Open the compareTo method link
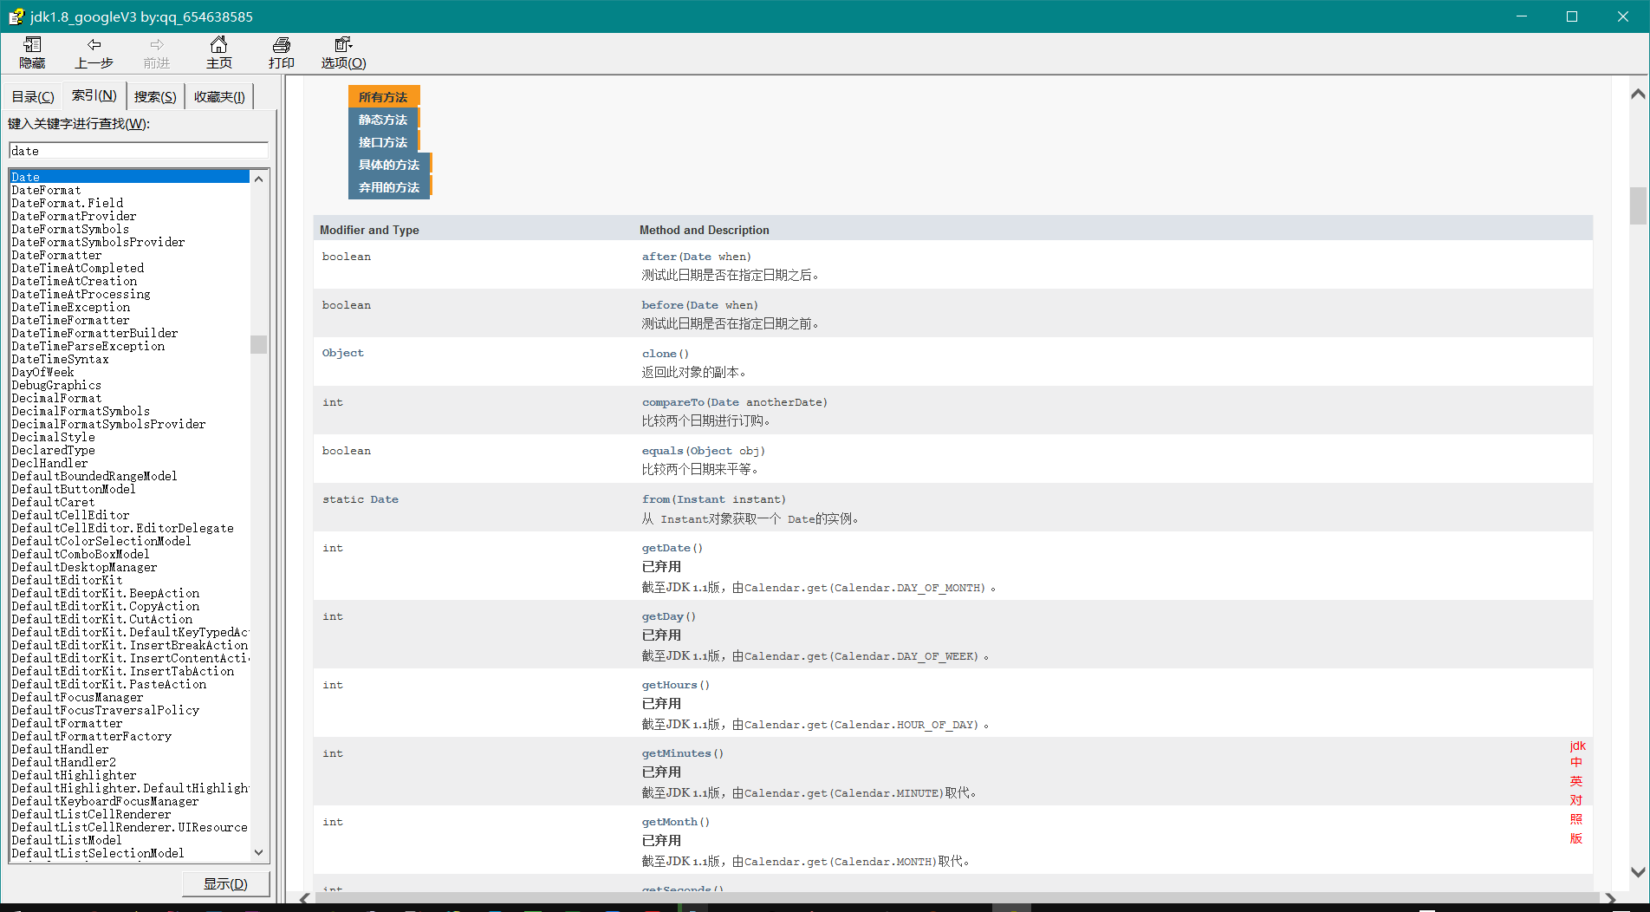This screenshot has width=1650, height=912. [x=672, y=402]
